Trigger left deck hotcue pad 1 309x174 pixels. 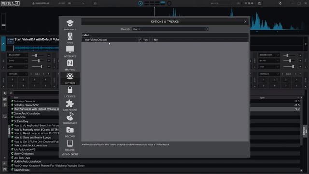click(12, 80)
